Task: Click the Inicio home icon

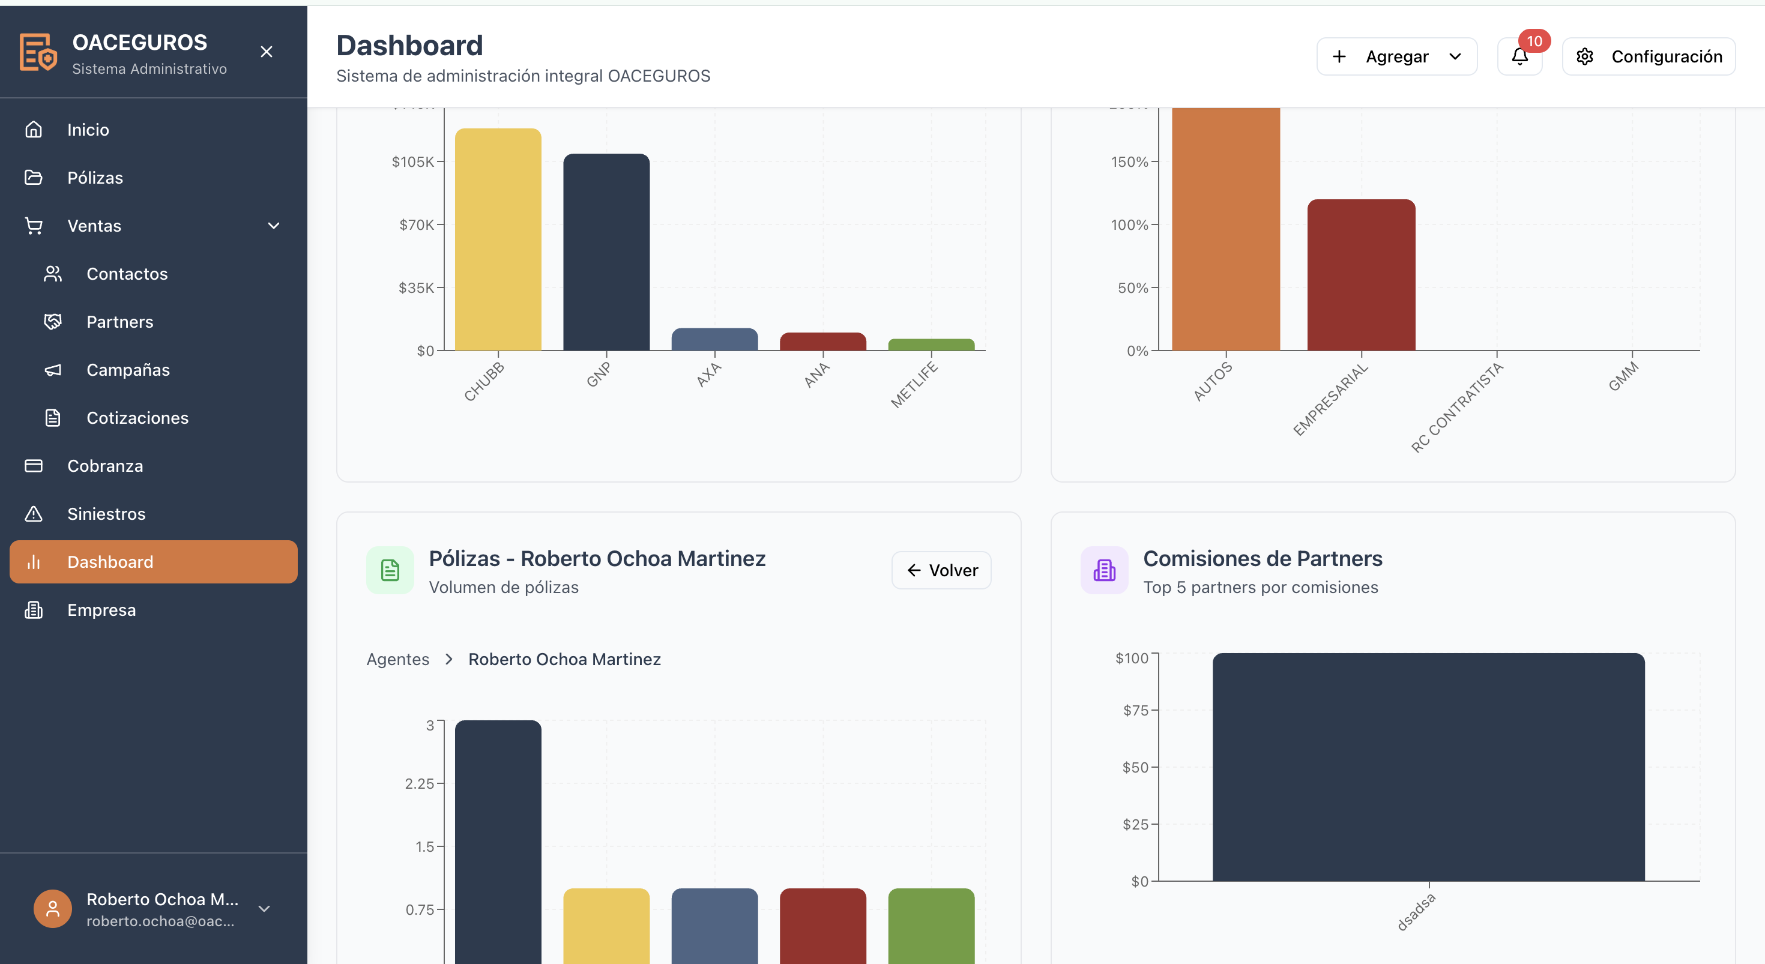Action: [x=34, y=130]
